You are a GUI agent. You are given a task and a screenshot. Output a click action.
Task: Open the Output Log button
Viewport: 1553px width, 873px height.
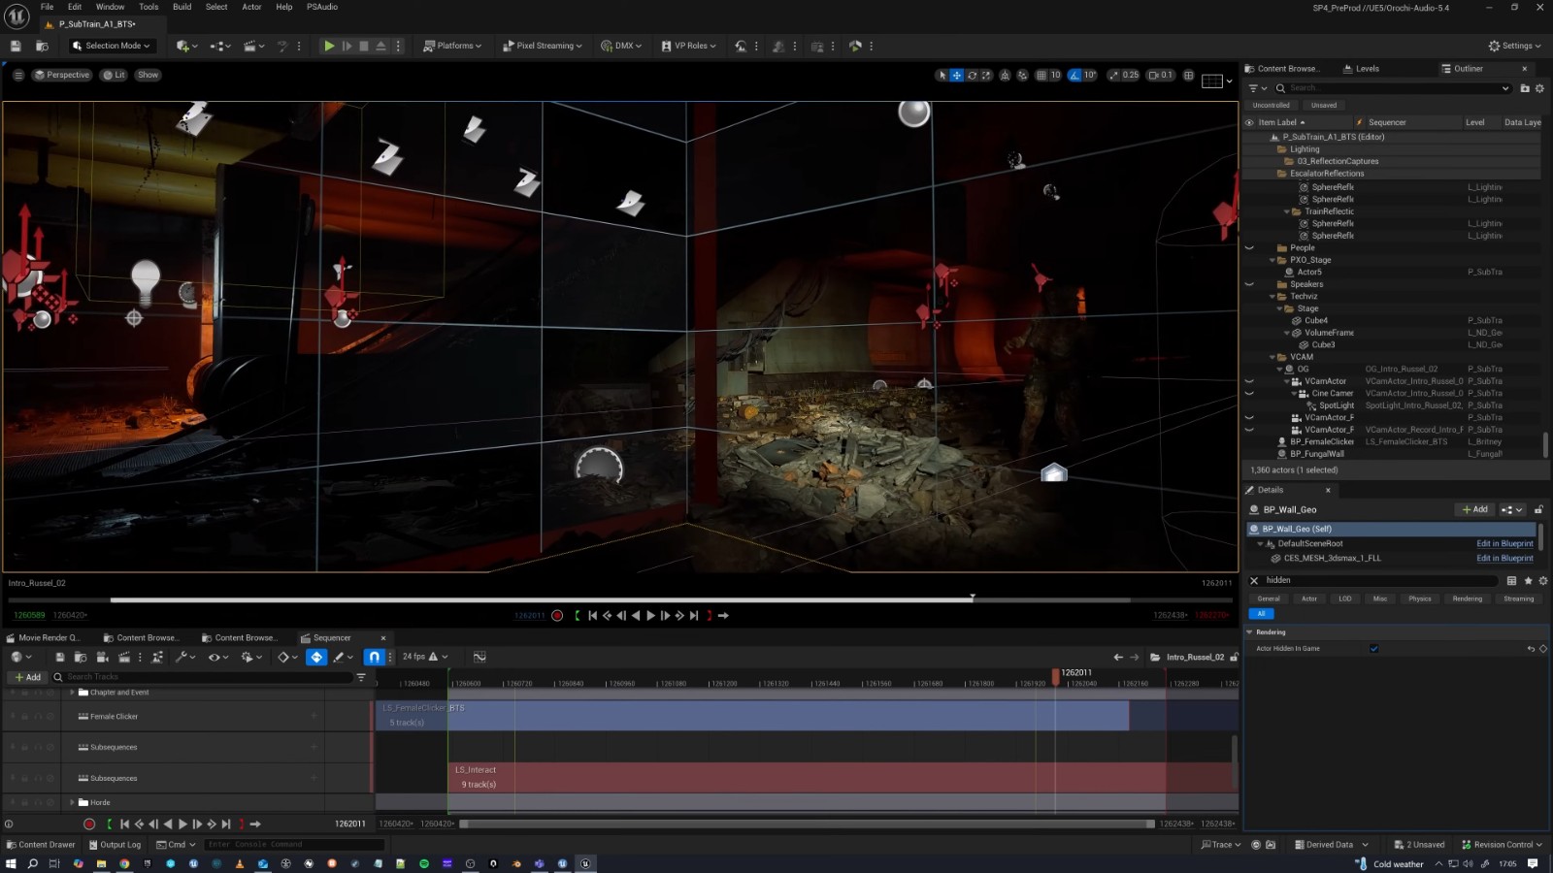pyautogui.click(x=115, y=845)
